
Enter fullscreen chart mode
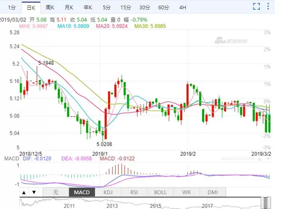click(x=256, y=7)
